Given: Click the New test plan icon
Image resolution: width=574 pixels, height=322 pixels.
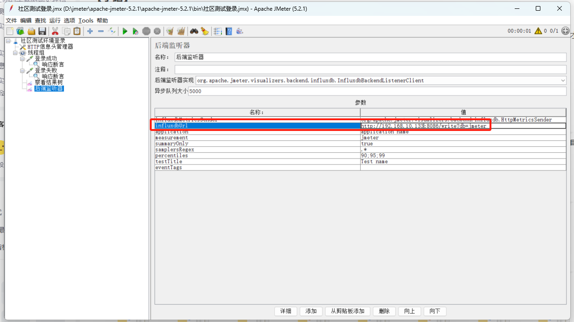Looking at the screenshot, I should point(9,31).
